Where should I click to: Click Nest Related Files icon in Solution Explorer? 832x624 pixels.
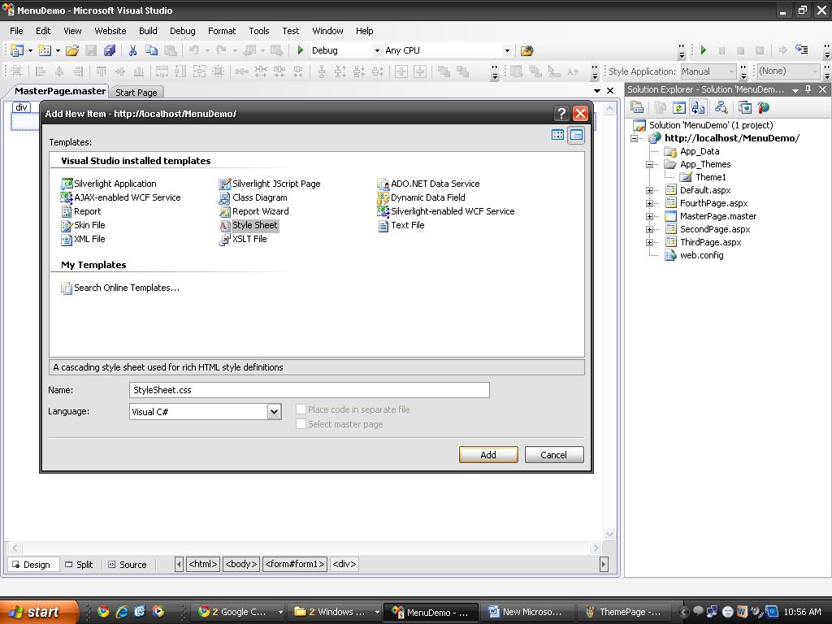[698, 108]
